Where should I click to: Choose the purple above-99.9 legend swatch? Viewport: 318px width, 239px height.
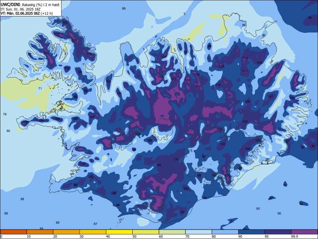304,232
